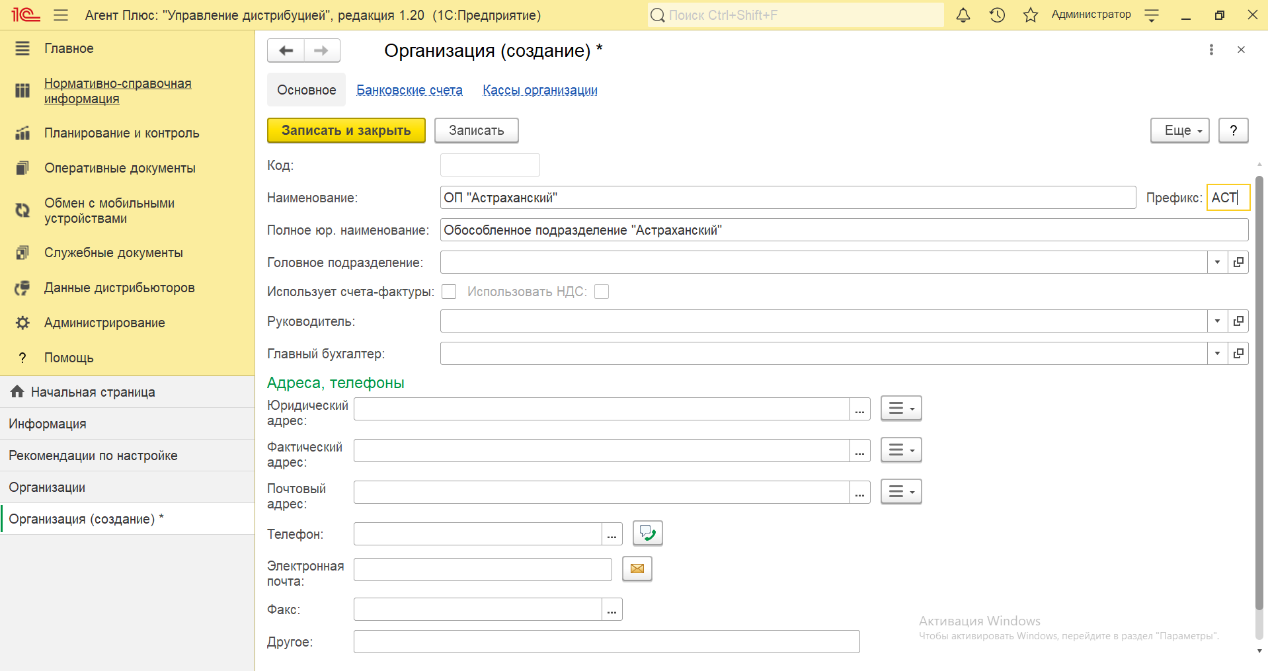Enable the Использует счета-фактуры checkbox
Viewport: 1268px width, 671px height.
pos(449,292)
